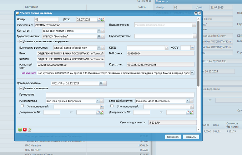Clear the Грузоотправитель field value

(x=99, y=36)
